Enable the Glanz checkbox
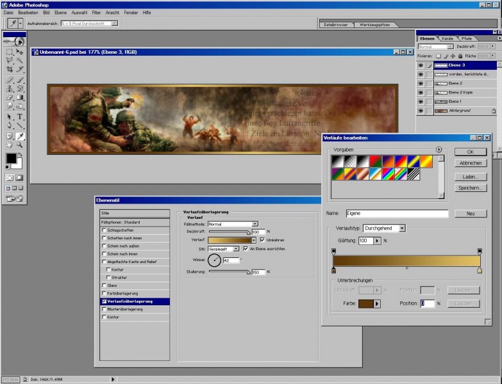The width and height of the screenshot is (502, 384). [x=104, y=285]
